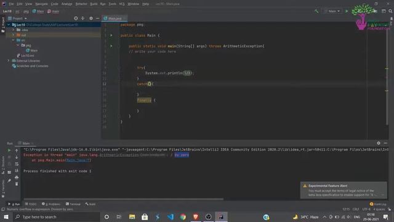The height and width of the screenshot is (222, 394).
Task: Open the Build menu
Action: (x=94, y=4)
